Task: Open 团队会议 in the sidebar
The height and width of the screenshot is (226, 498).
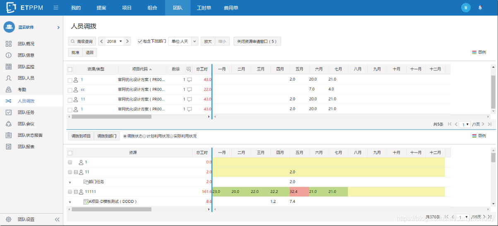Action: tap(26, 124)
